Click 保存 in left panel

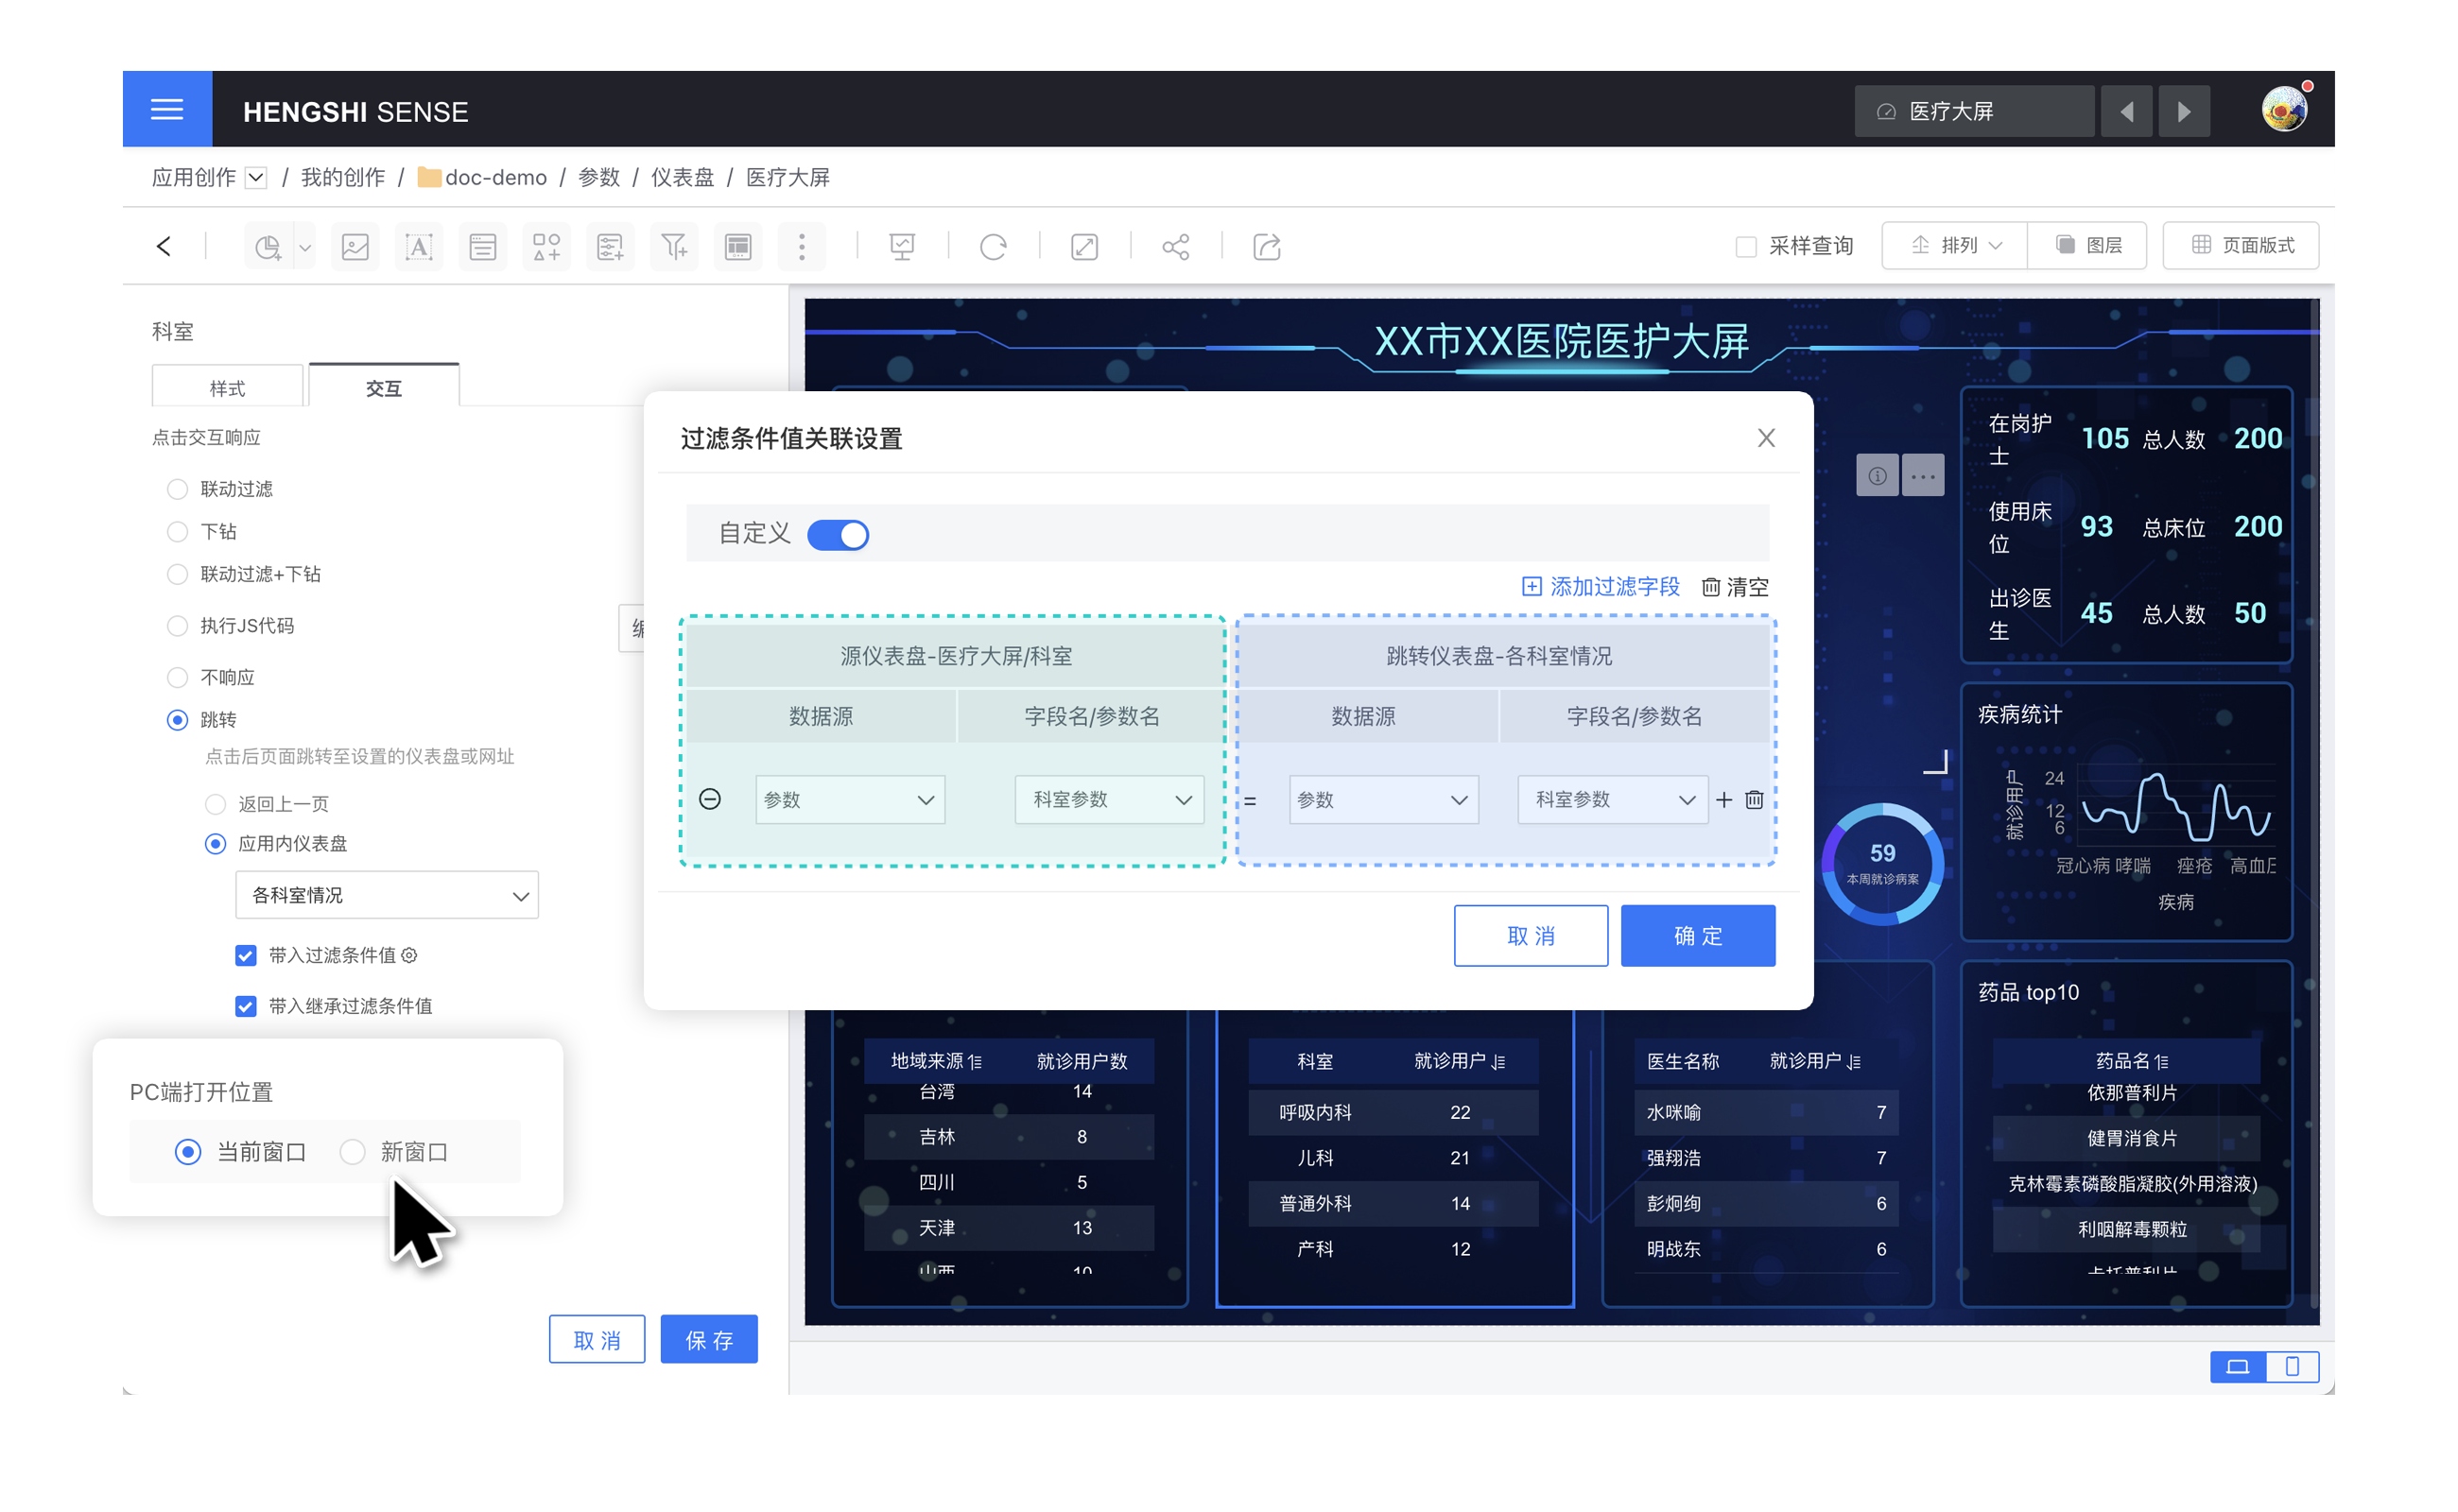tap(709, 1340)
